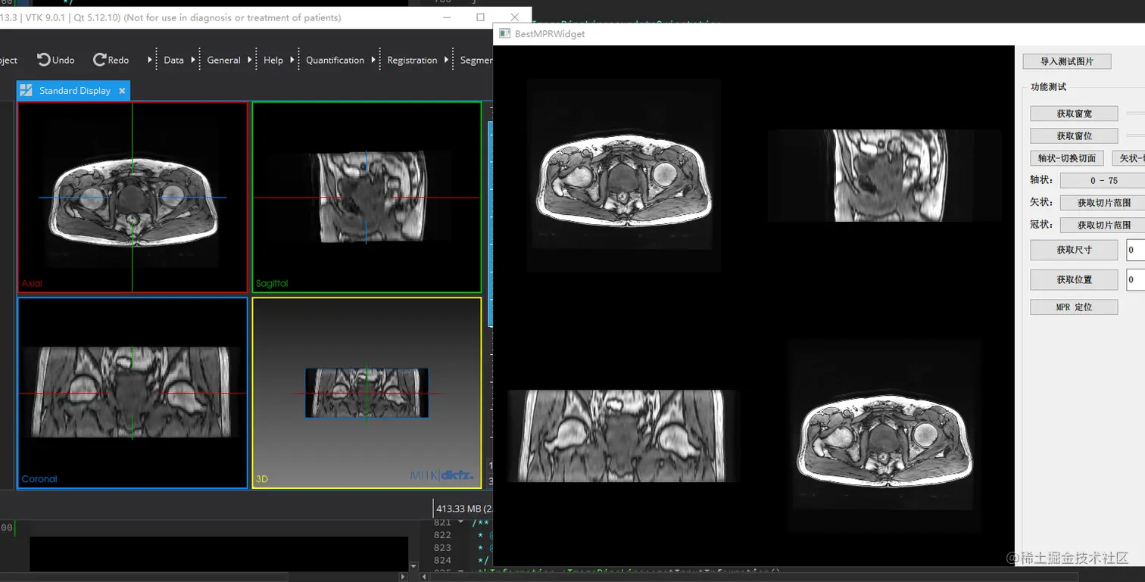This screenshot has height=582, width=1145.
Task: Click the MITK Sagittal view pane
Action: (367, 197)
